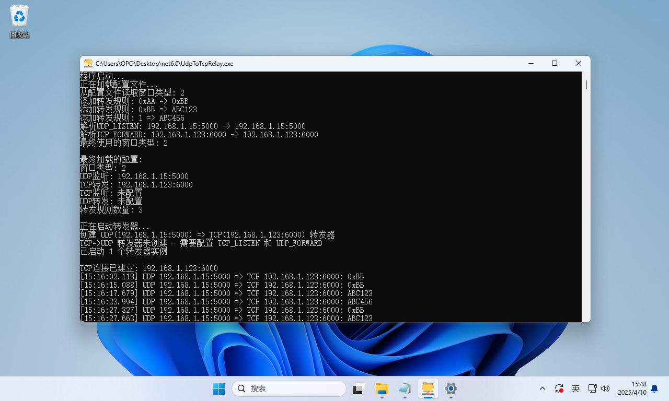Click the line '最终加载的配置:'
The image size is (669, 401).
click(111, 160)
